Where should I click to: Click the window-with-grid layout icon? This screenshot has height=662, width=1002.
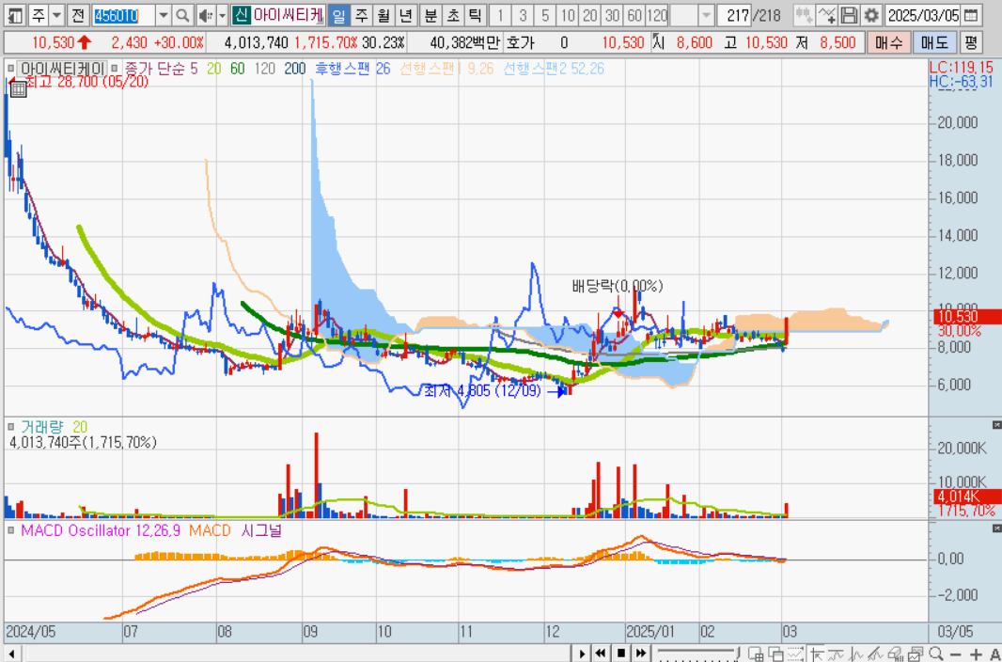point(758,654)
